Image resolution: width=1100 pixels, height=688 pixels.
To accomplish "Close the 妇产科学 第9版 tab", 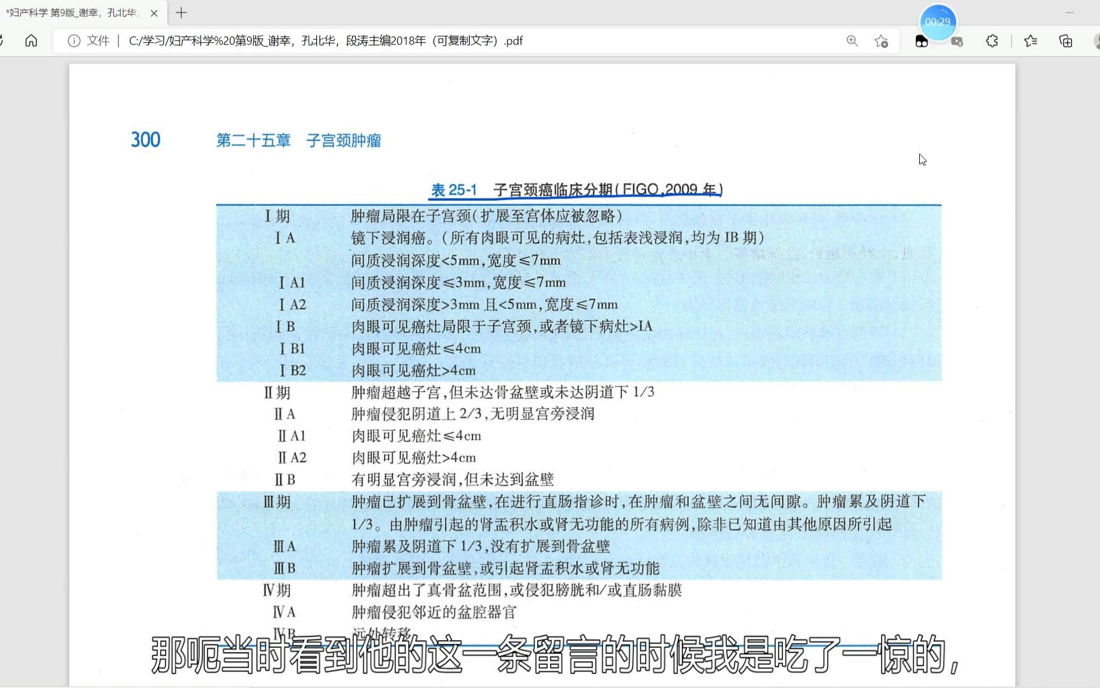I will [154, 13].
